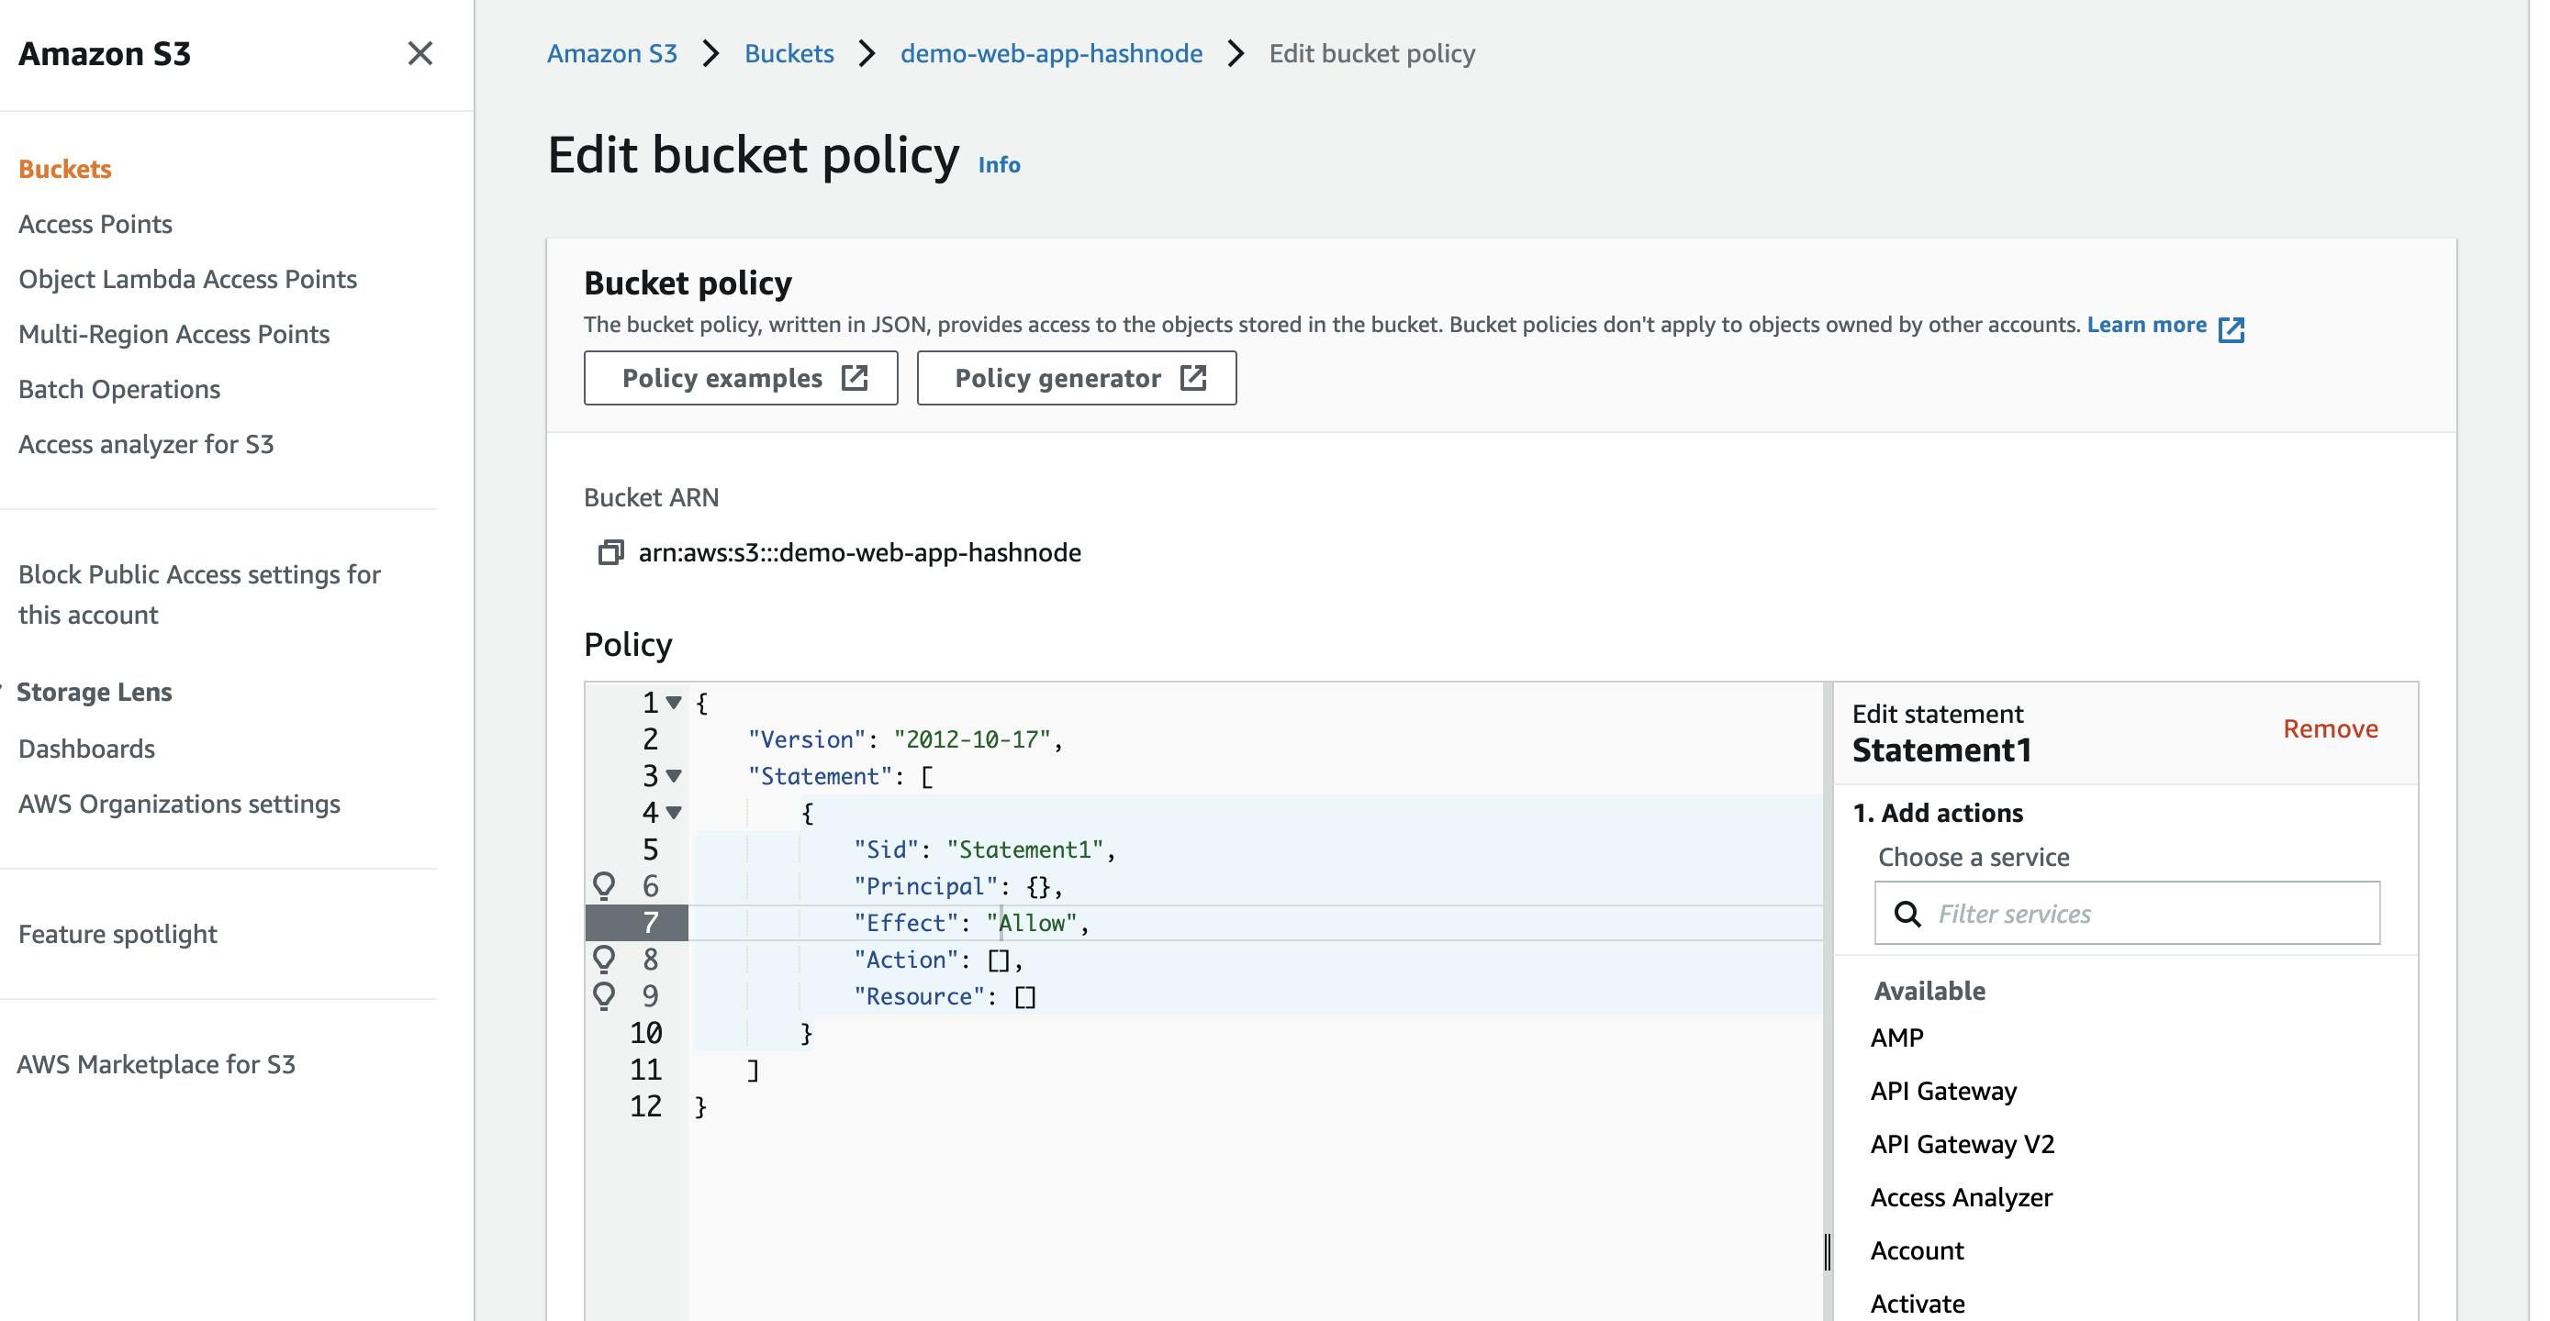Viewport: 2550px width, 1321px height.
Task: Copy the bucket ARN with copy icon
Action: click(610, 552)
